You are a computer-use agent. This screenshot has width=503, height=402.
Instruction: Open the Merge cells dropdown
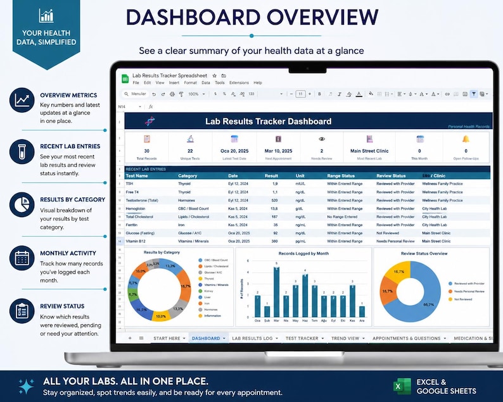[389, 94]
